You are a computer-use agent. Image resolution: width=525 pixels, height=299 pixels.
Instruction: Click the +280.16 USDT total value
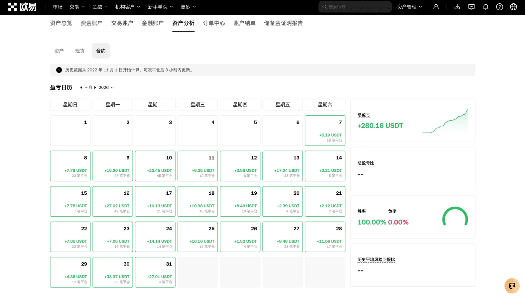click(380, 126)
